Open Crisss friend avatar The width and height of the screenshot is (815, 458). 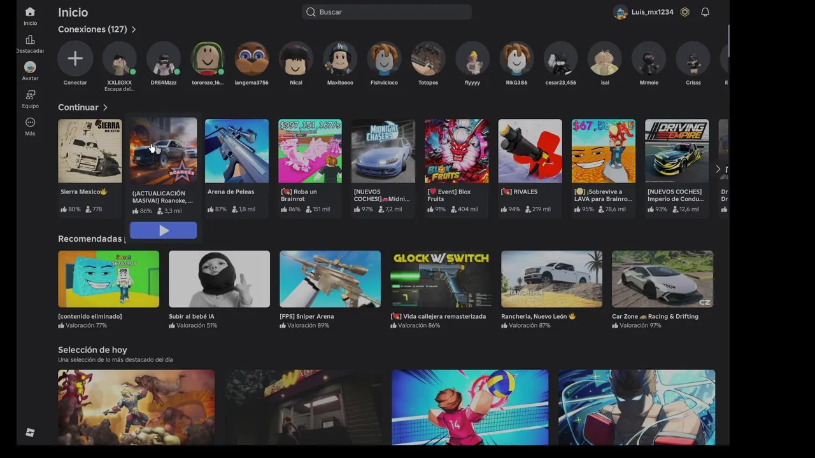693,59
